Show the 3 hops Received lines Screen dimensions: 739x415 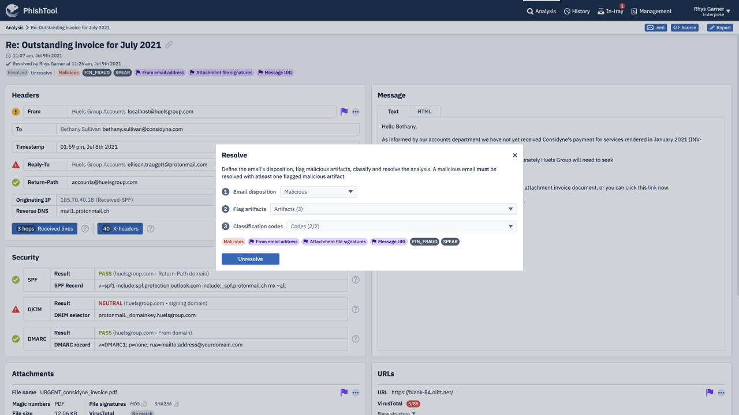(45, 229)
